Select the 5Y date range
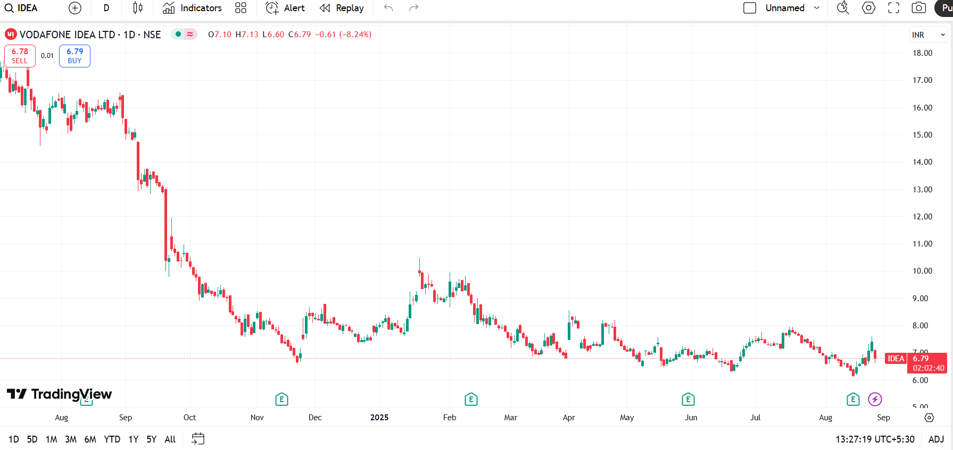The image size is (953, 450). (x=152, y=439)
